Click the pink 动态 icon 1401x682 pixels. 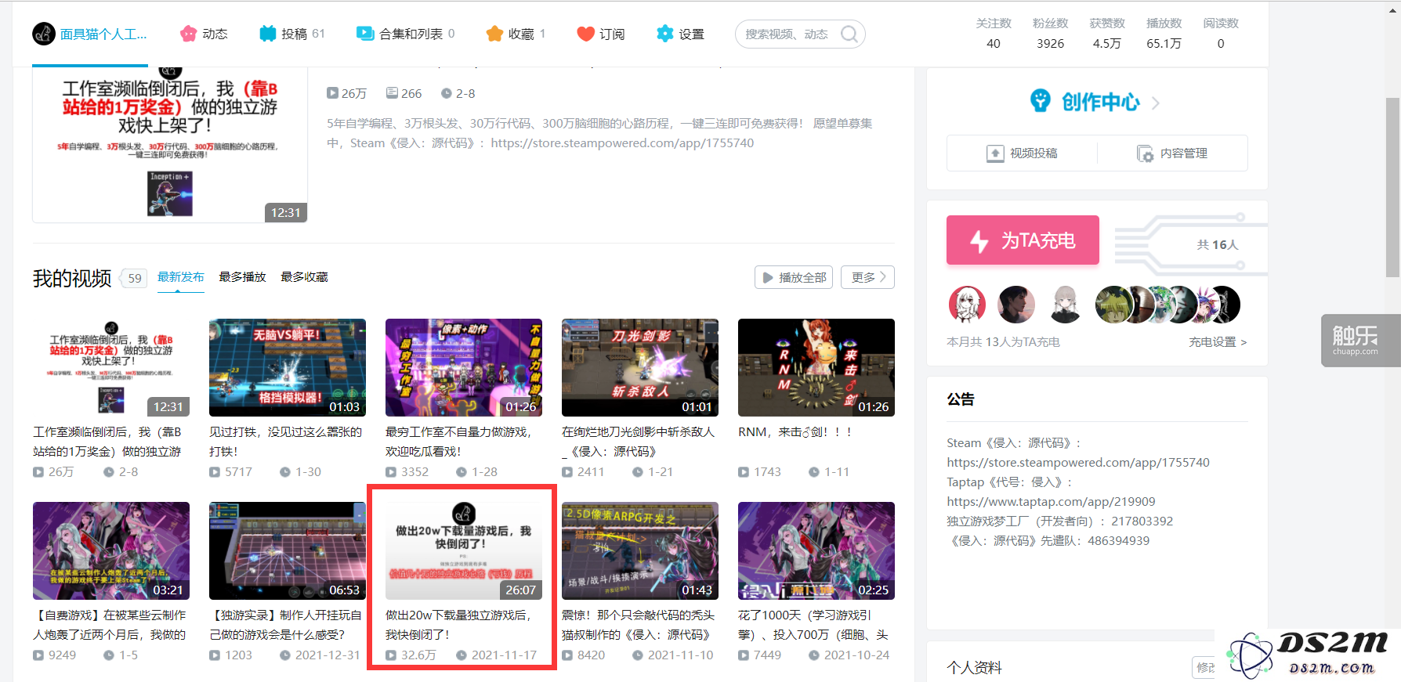(188, 34)
